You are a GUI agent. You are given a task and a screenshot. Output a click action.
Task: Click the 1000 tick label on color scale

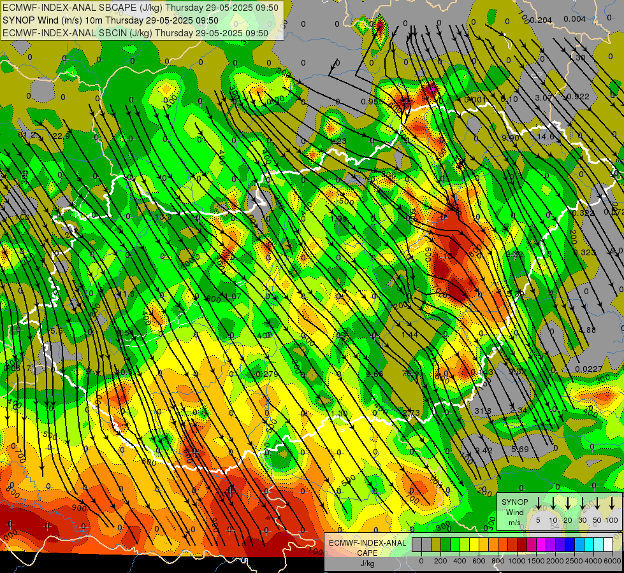click(516, 561)
